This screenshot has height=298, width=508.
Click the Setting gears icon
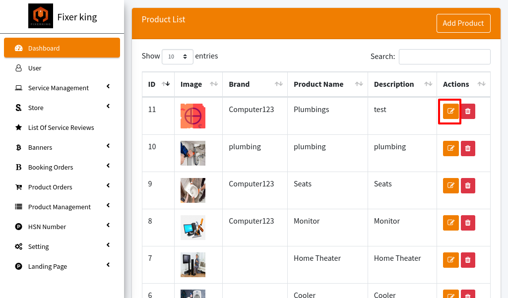click(x=19, y=246)
